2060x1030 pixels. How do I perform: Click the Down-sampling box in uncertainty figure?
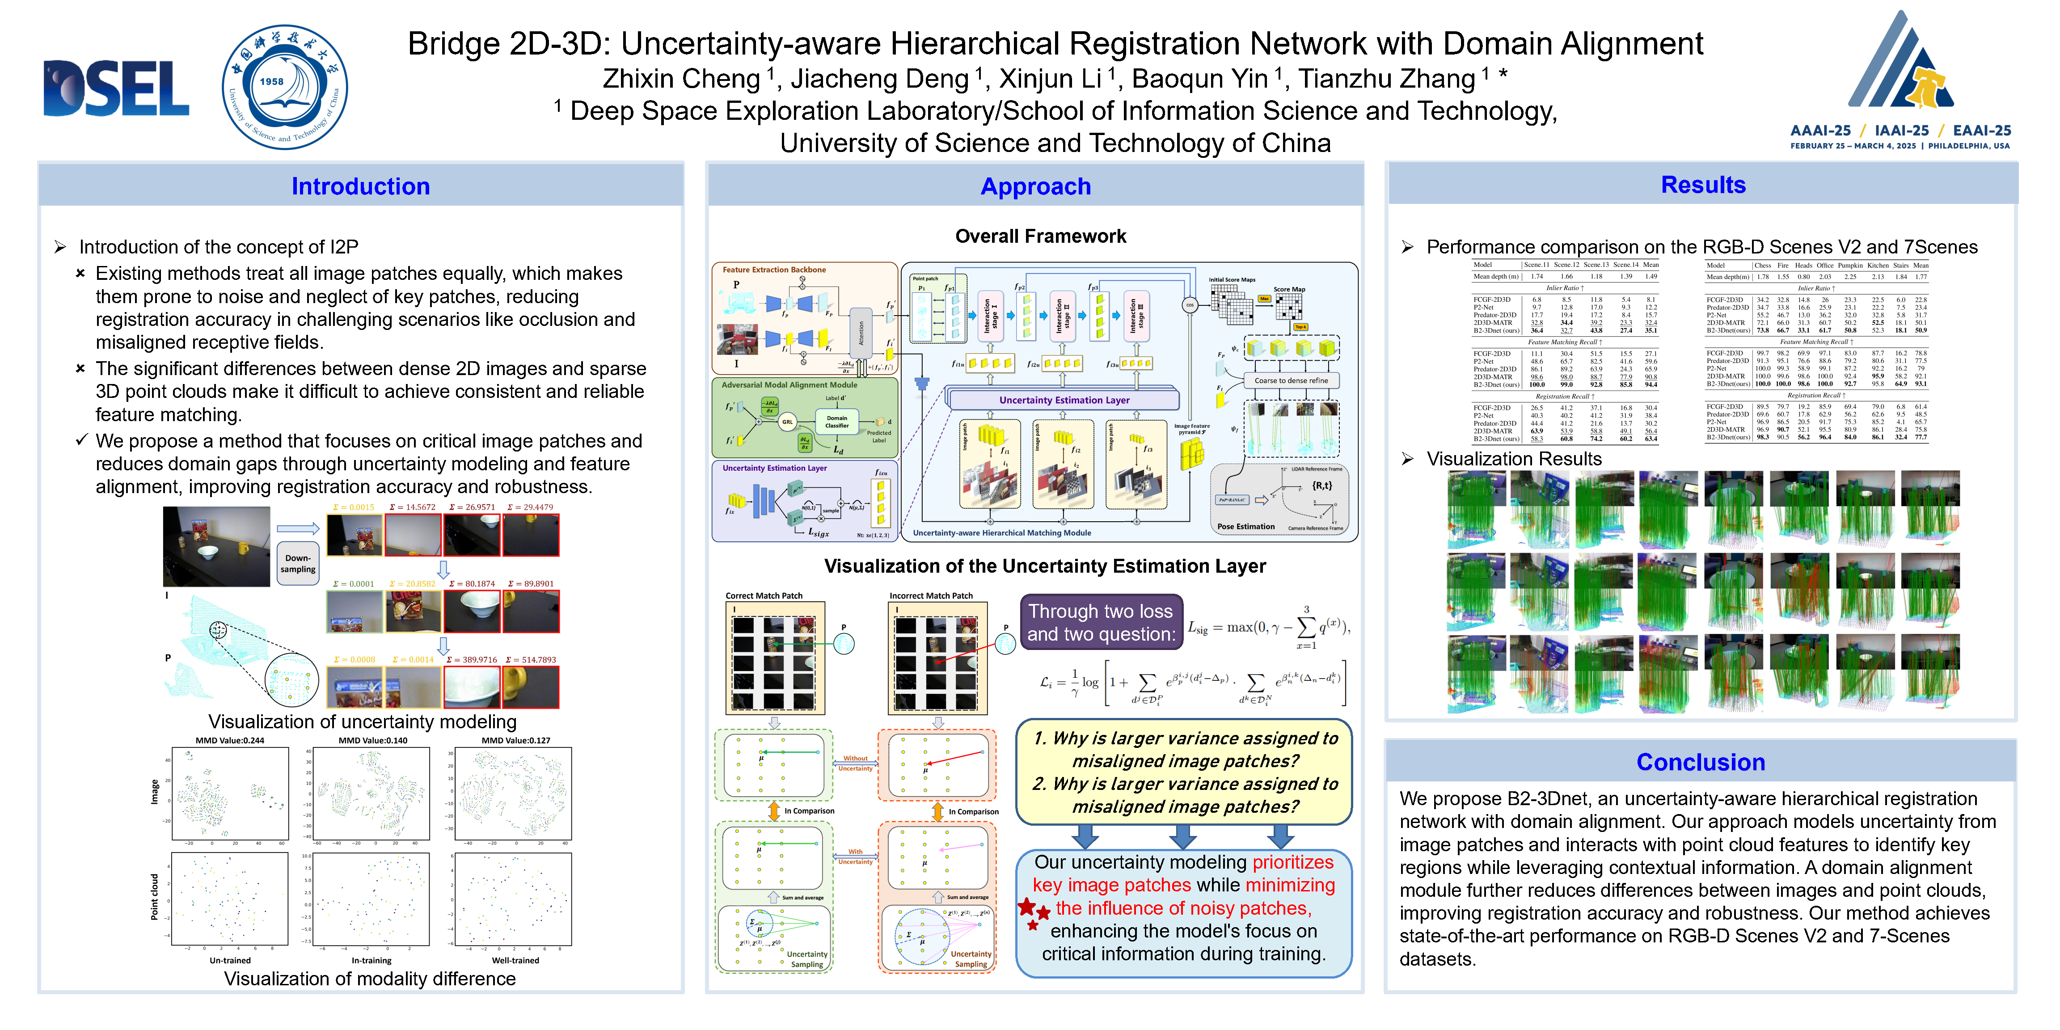pos(297,564)
